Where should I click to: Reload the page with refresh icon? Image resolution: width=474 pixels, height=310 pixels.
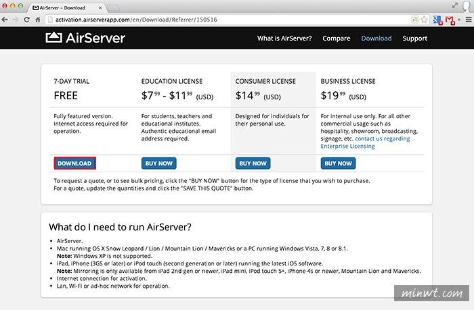click(x=26, y=20)
